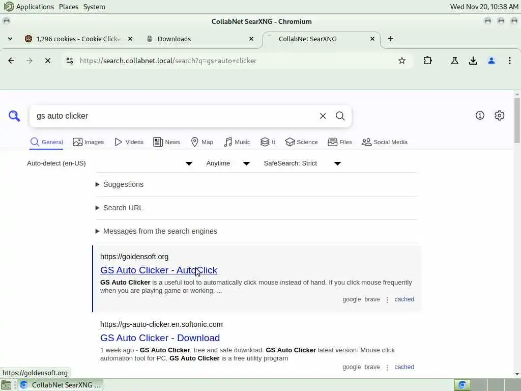
Task: Click the show desktop icon in taskbar
Action: tap(6, 385)
